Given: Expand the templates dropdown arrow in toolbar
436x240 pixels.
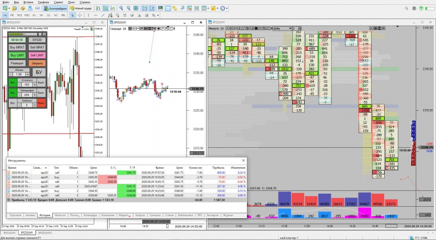Looking at the screenshot, I should (x=208, y=8).
